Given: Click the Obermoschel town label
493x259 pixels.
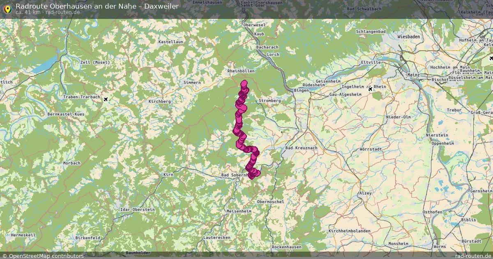Looking at the screenshot, I should click(270, 202).
